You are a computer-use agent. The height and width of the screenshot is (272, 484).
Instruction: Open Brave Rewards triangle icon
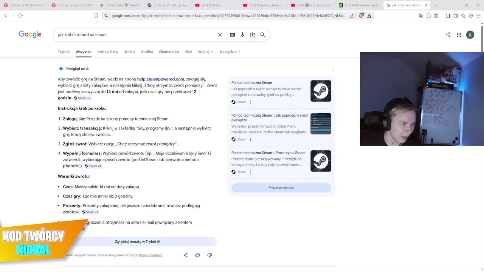coord(369,15)
